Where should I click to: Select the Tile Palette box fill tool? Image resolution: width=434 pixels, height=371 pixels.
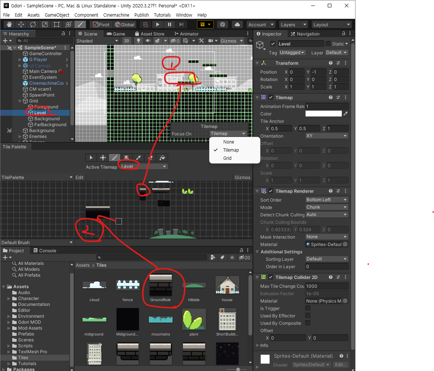coord(127,158)
